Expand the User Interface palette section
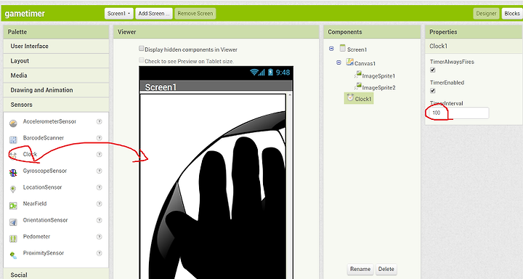This screenshot has width=523, height=279. point(56,46)
